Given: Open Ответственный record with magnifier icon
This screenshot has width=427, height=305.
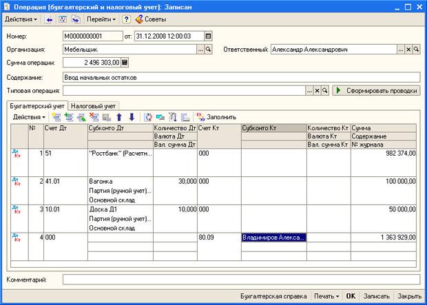Looking at the screenshot, I should [x=416, y=50].
